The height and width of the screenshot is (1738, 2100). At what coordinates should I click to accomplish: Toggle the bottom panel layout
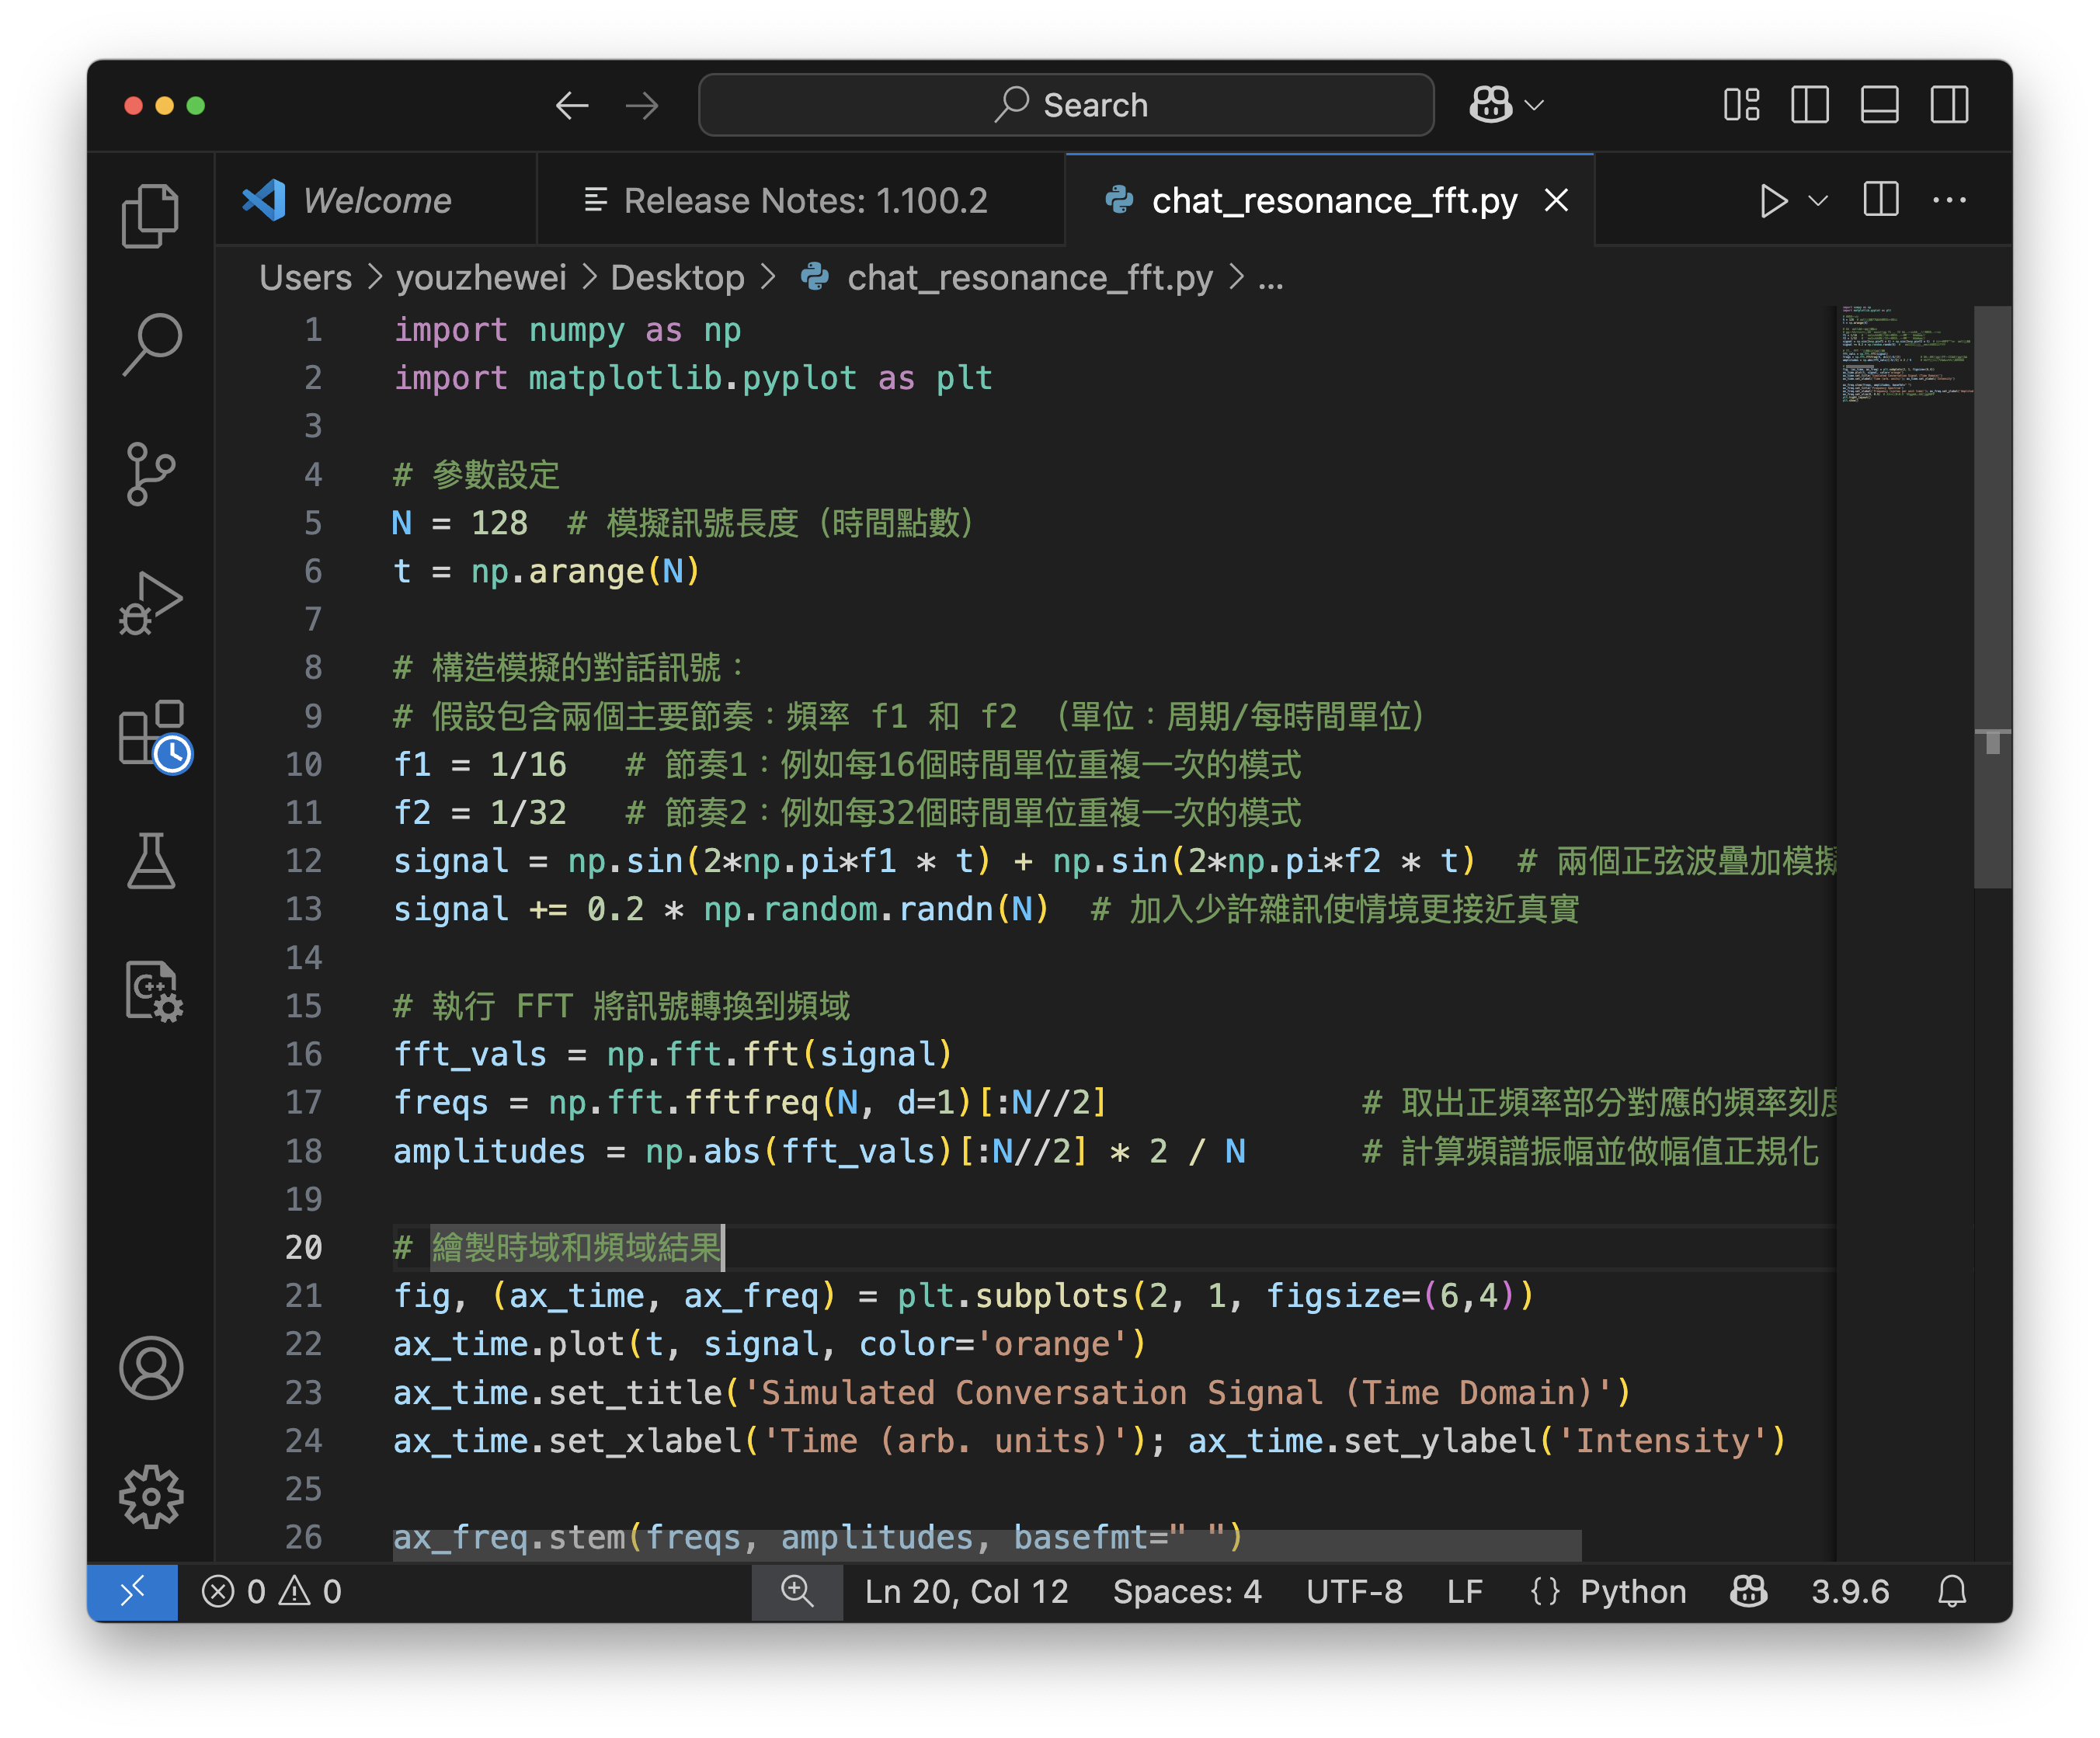click(1879, 105)
